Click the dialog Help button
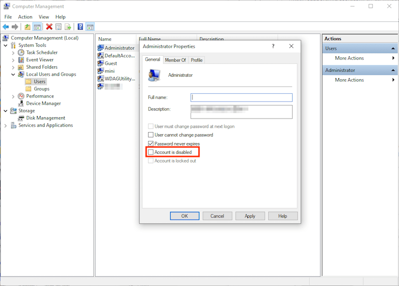 pos(282,216)
